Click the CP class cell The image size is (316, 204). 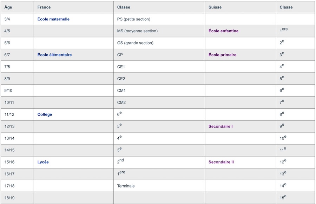click(x=120, y=55)
